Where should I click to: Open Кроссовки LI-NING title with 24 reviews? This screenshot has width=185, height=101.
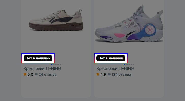(42, 68)
